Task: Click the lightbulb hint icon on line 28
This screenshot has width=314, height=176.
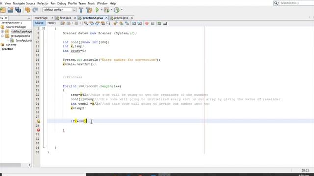Action: (x=38, y=121)
